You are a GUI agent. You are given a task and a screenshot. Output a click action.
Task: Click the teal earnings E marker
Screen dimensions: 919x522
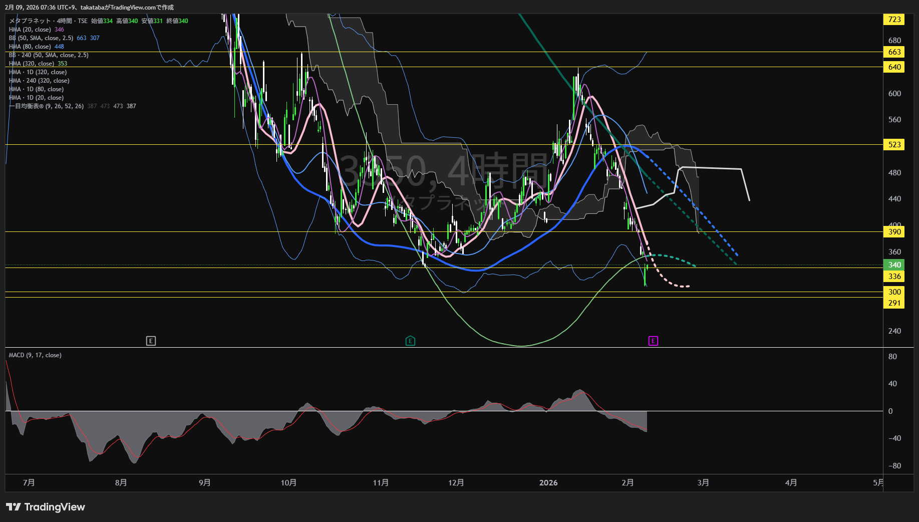point(410,341)
